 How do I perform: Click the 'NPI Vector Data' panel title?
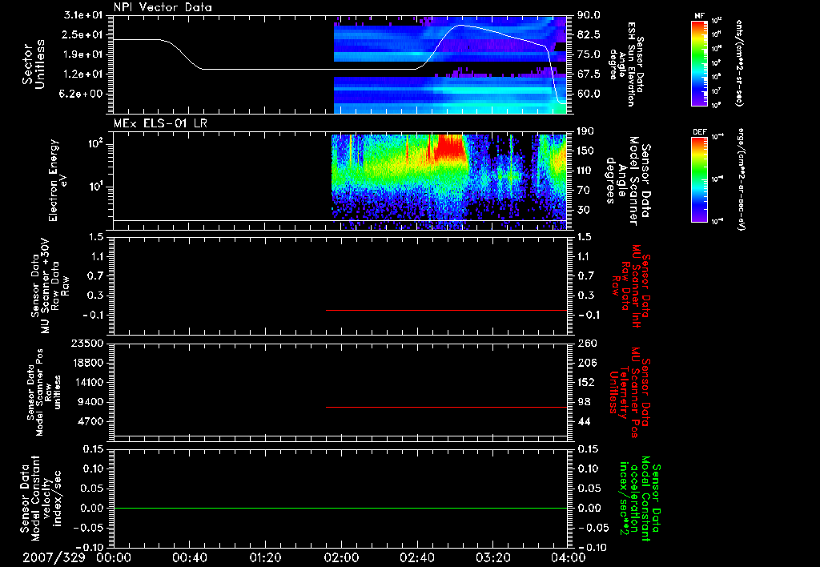tap(163, 7)
